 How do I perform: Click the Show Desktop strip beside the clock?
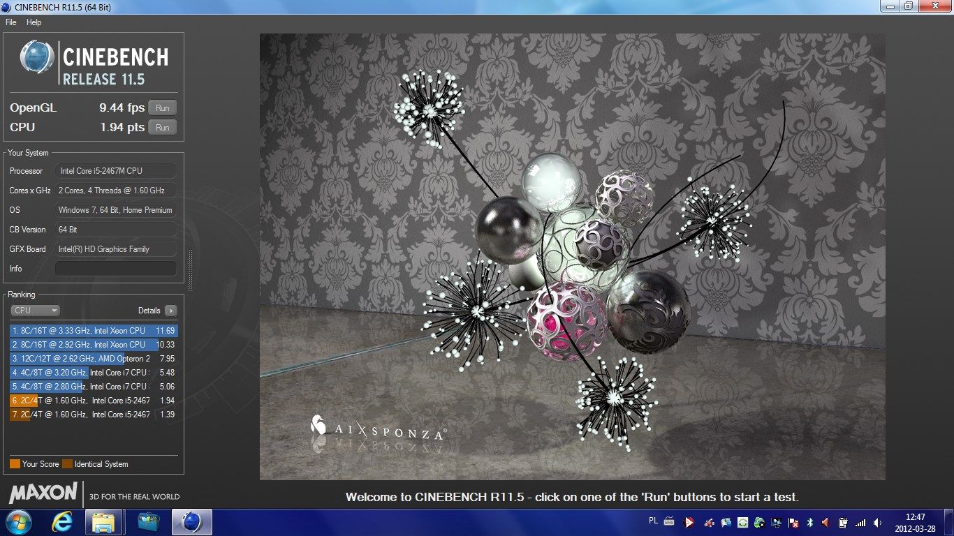click(x=948, y=522)
